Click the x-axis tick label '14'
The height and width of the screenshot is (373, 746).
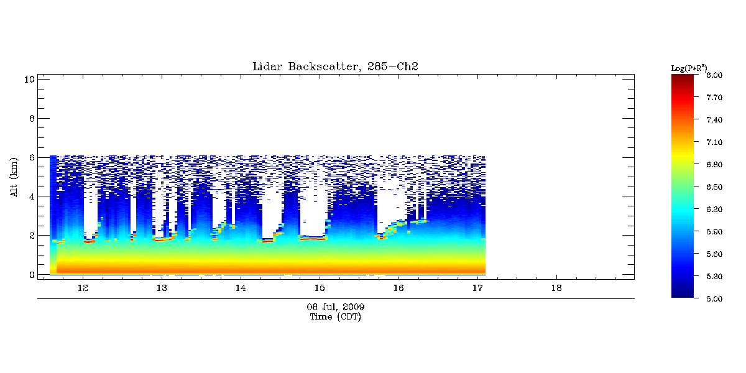coord(241,288)
